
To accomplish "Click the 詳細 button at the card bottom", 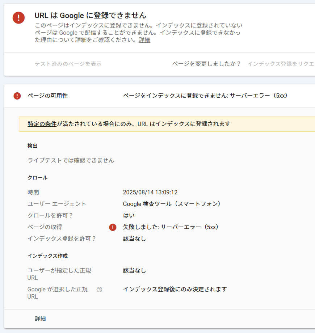I will (40, 319).
